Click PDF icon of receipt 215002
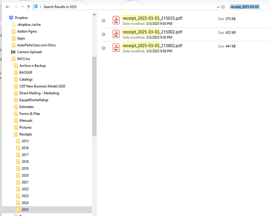Viewport: 269px width, 216px height. click(116, 34)
